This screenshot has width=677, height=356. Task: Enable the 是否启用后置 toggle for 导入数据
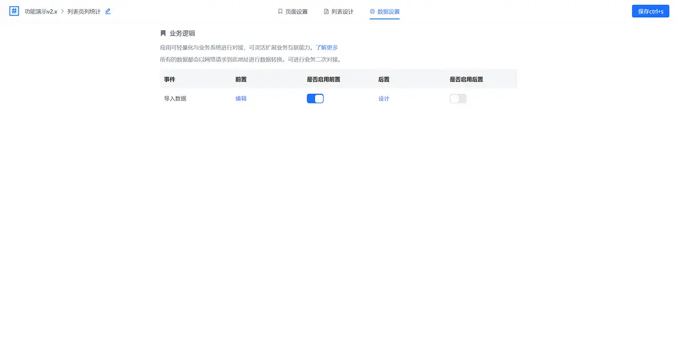tap(457, 98)
